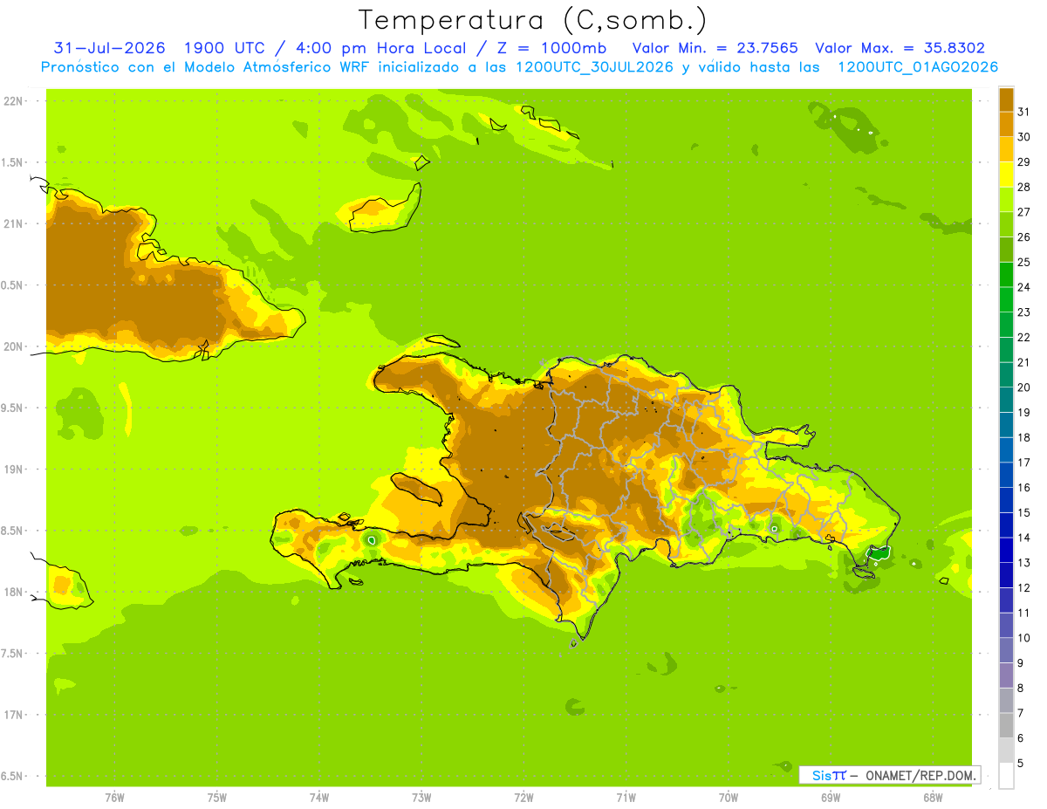Click the '20N' latitude axis label
Viewport: 1047px width, 809px height.
14,346
